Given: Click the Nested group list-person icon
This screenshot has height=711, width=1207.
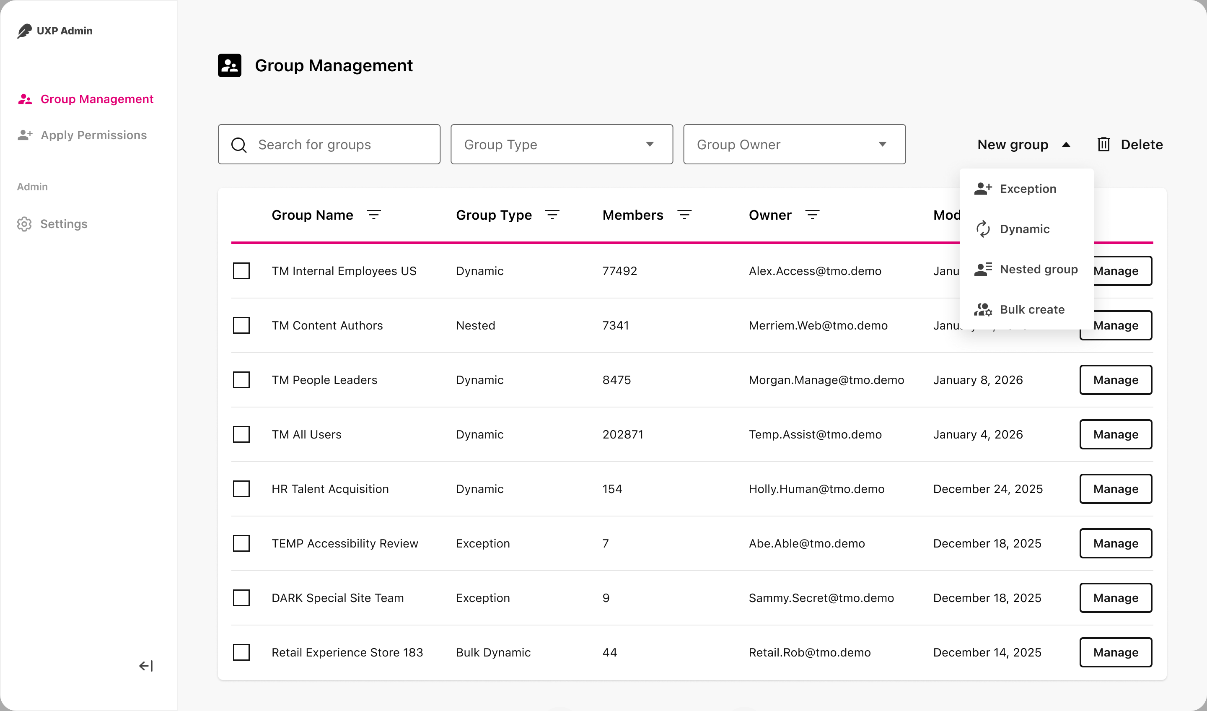Looking at the screenshot, I should pos(983,269).
